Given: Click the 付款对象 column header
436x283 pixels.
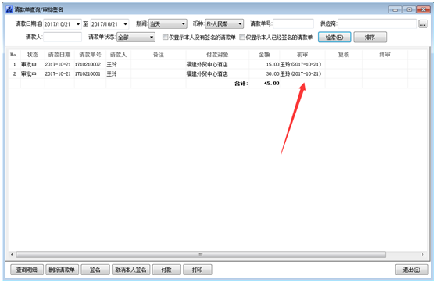Looking at the screenshot, I should pos(217,55).
